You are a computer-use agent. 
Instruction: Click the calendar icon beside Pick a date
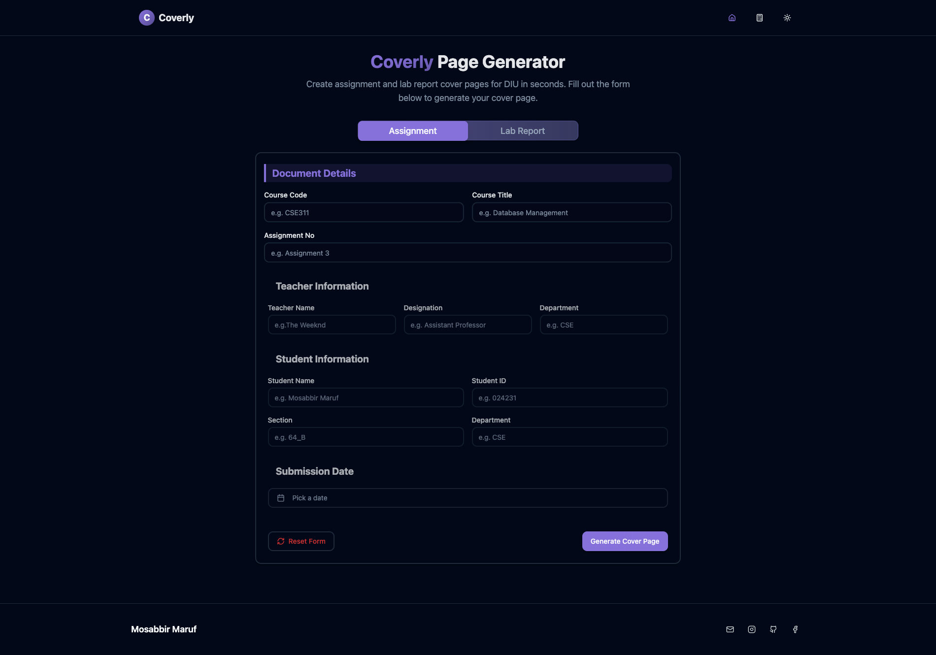(280, 497)
